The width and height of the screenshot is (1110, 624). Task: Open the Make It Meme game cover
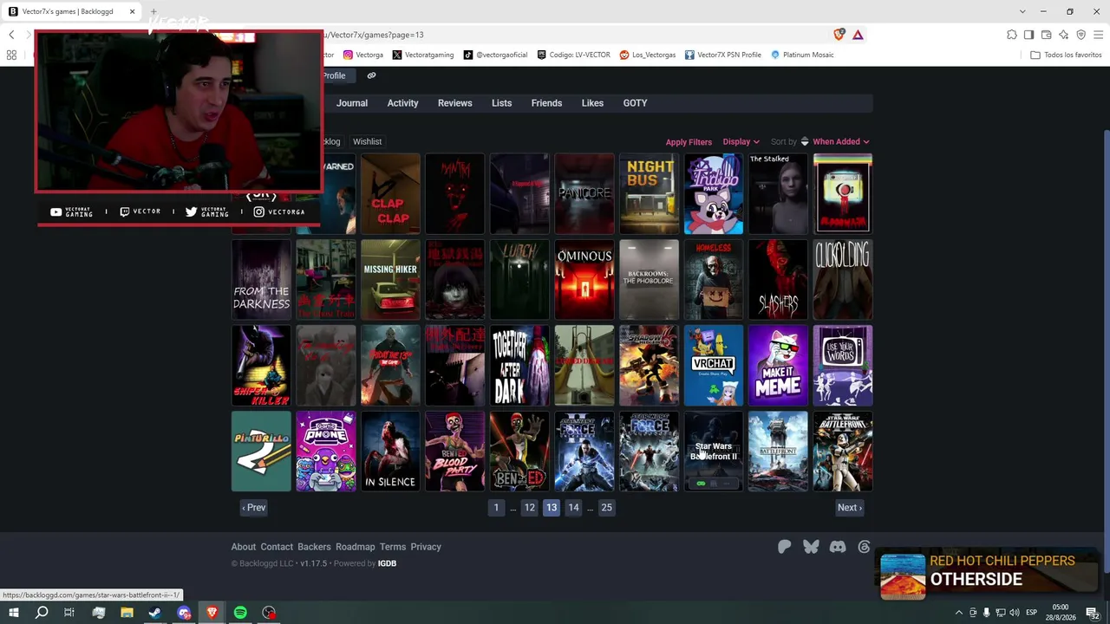(779, 366)
